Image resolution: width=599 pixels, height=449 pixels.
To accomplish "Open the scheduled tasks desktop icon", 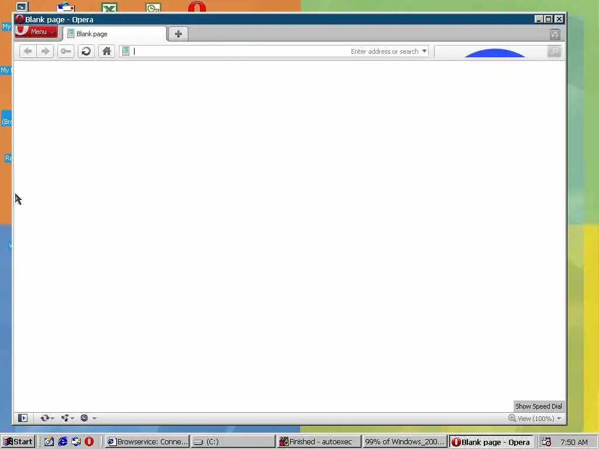I will pos(153,7).
